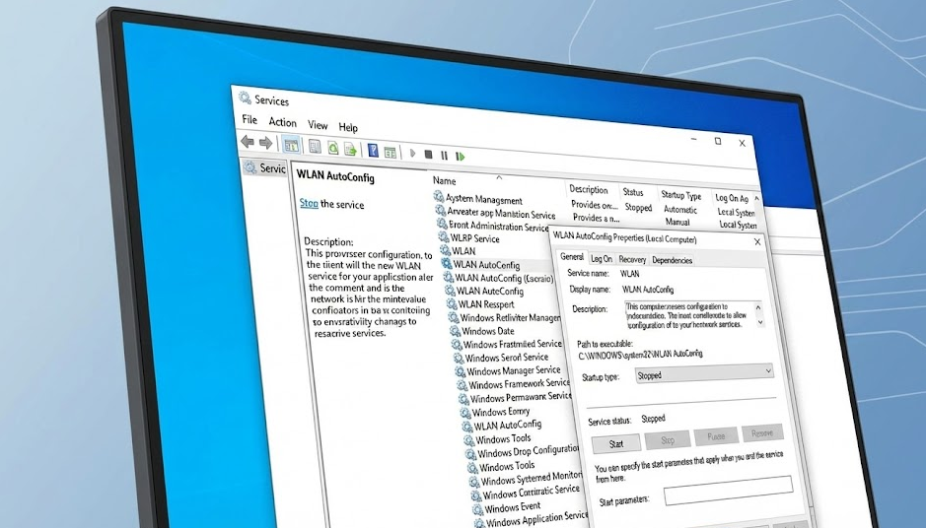926x528 pixels.
Task: Switch to the General tab
Action: (572, 257)
